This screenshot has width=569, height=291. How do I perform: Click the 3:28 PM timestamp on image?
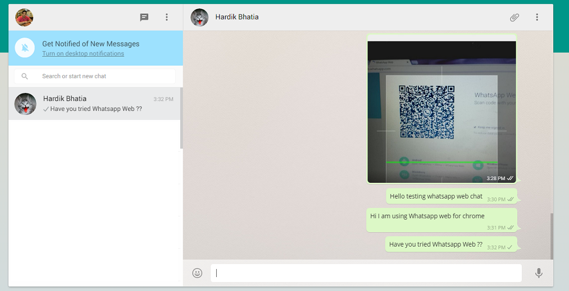[x=496, y=178]
